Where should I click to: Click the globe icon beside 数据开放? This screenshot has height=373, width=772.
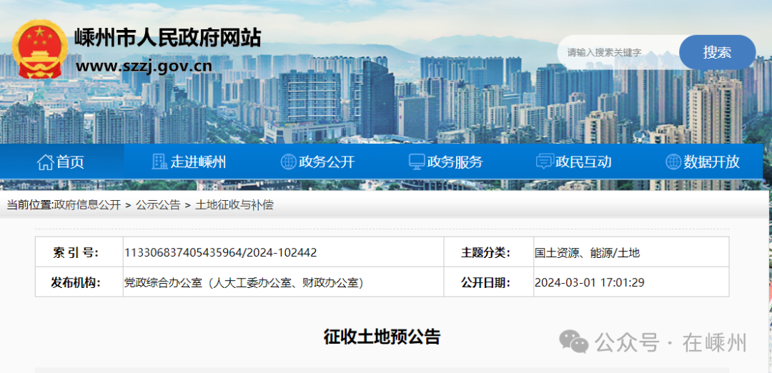pos(673,161)
